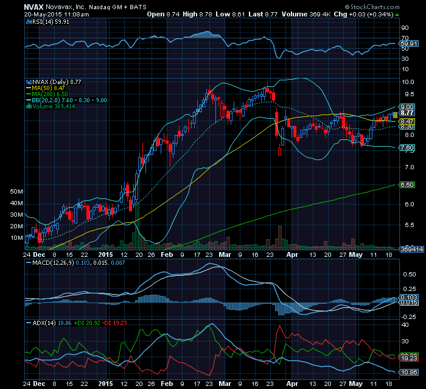The height and width of the screenshot is (389, 426).
Task: Click the 9.00 upper Bollinger band price tag
Action: [x=407, y=107]
